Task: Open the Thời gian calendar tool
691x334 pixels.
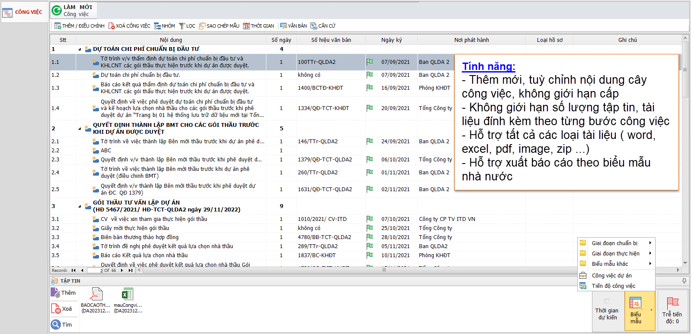Action: click(246, 26)
